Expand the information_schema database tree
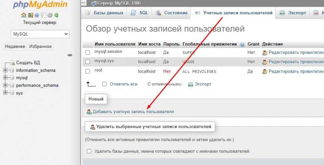 point(5,70)
